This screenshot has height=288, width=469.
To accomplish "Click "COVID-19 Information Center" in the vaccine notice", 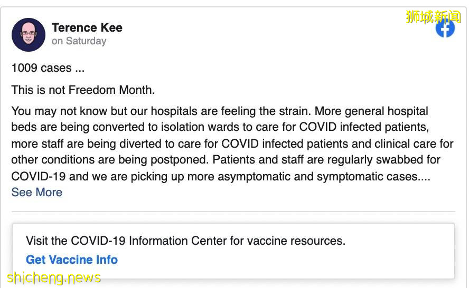I will coord(149,241).
